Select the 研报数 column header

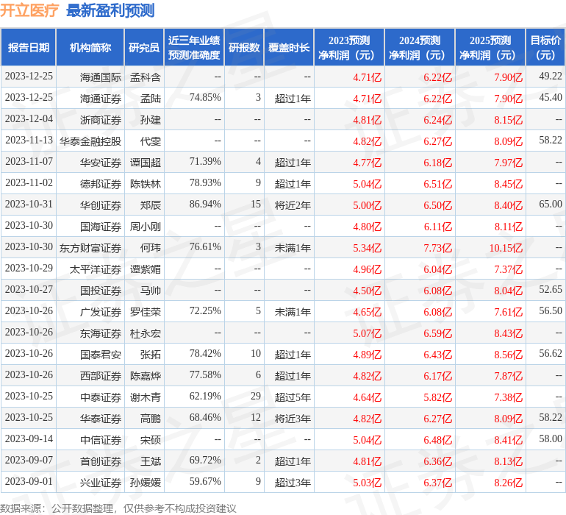point(244,47)
